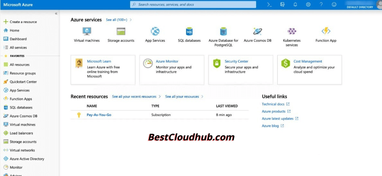
Task: Open Cloud Shell from the top bar
Action: 270,5
